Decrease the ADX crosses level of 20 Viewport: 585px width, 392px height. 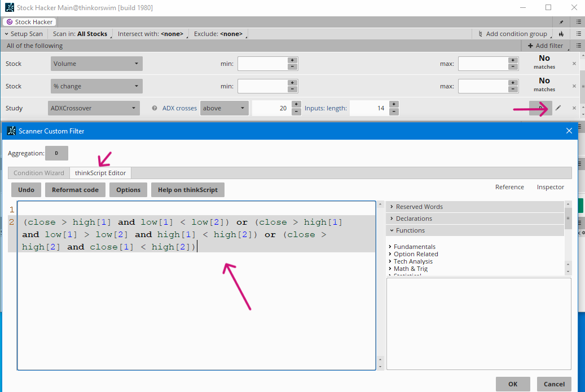coord(296,112)
